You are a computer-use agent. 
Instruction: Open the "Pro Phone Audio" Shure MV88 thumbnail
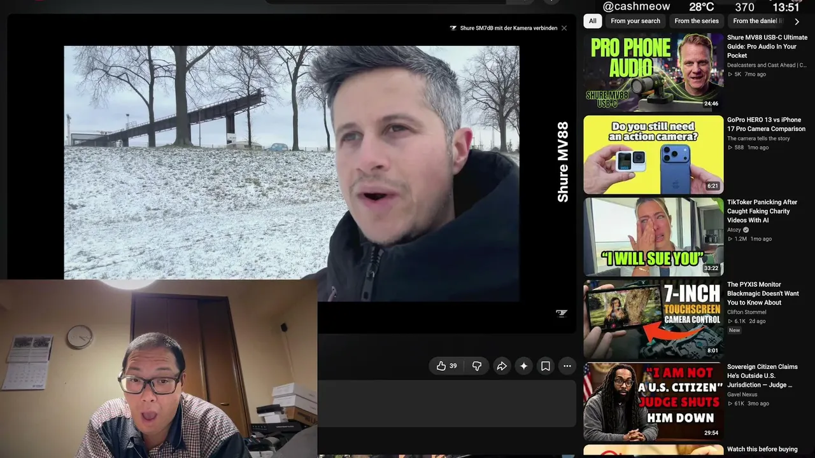click(653, 72)
